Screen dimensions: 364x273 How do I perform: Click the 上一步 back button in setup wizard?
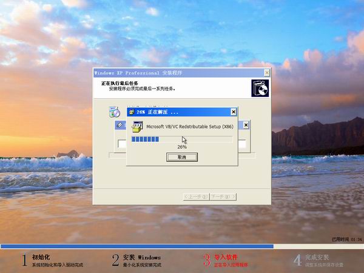tap(197, 197)
